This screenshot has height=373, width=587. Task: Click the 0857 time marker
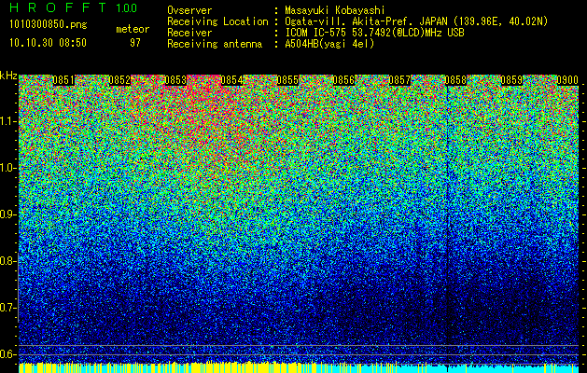point(399,80)
